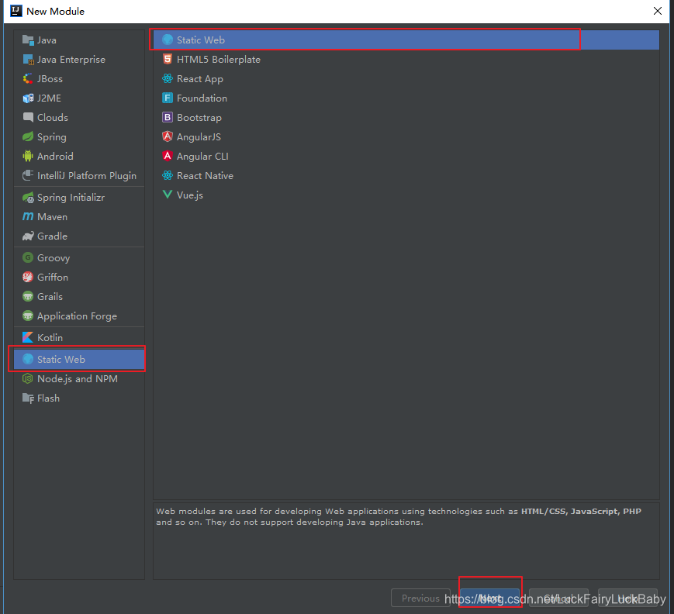Close the New Module dialog

657,11
